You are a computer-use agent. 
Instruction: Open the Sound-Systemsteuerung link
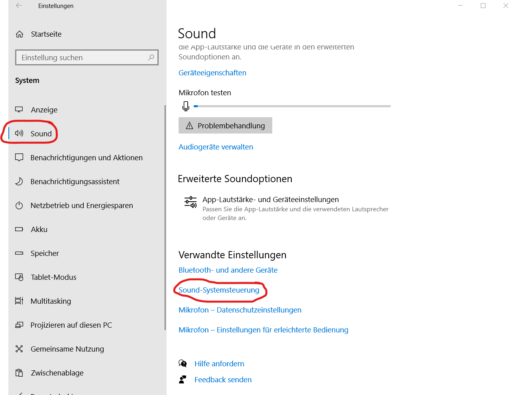[x=219, y=290]
